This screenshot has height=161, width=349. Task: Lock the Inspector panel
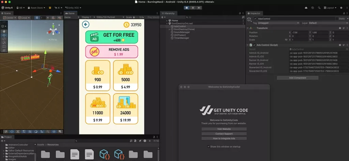(344, 13)
